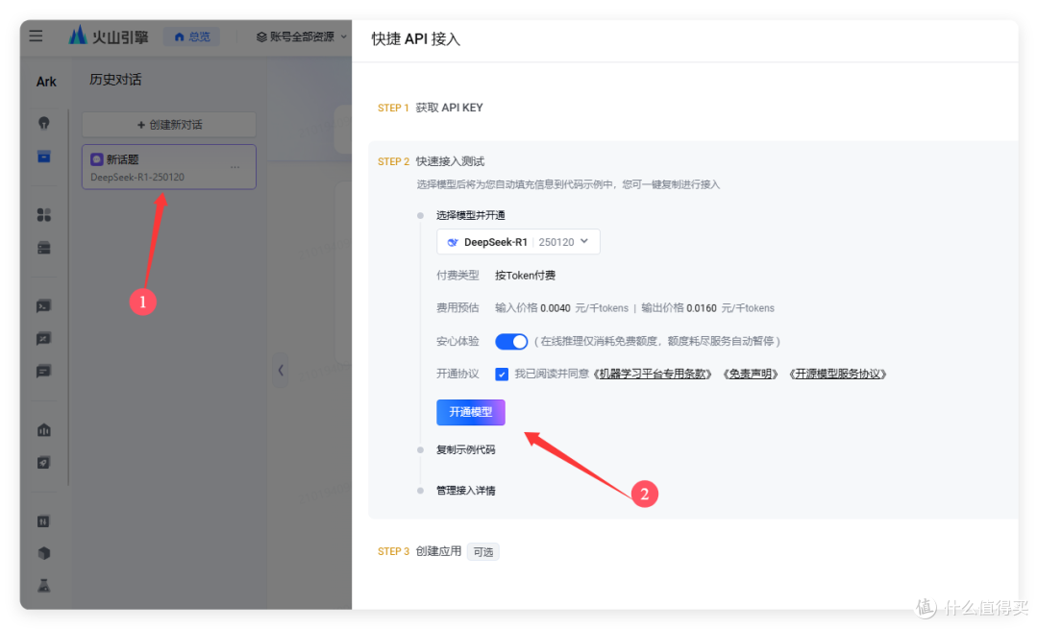Click STEP 2 快速接入测试 header
The height and width of the screenshot is (629, 1038).
click(431, 161)
